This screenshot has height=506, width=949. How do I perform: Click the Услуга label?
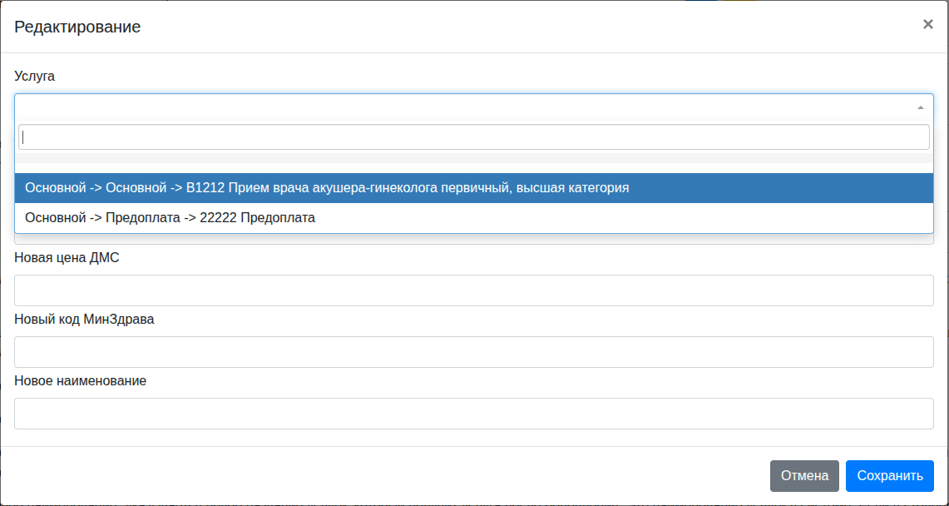34,76
